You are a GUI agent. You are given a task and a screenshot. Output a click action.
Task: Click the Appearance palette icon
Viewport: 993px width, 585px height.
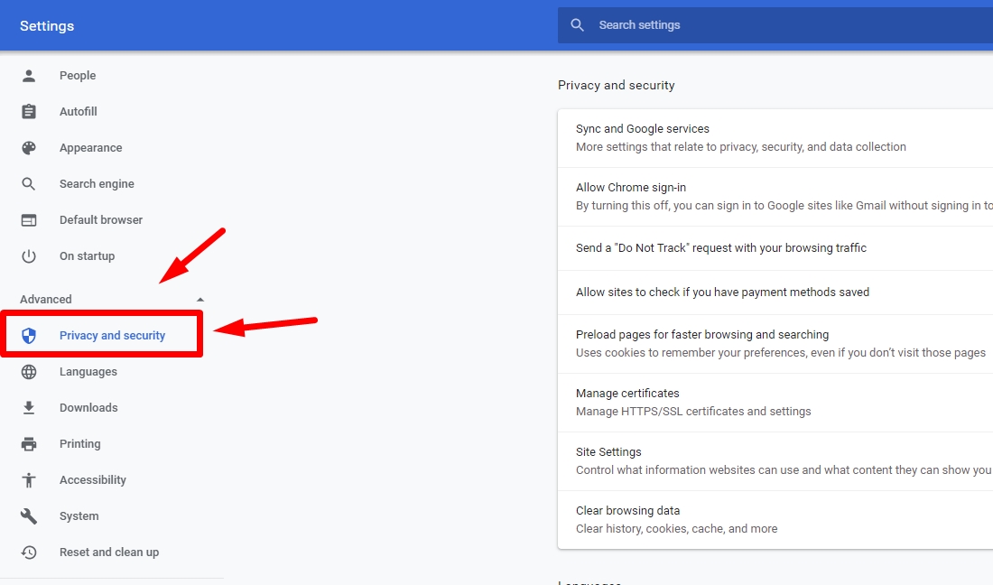(29, 148)
